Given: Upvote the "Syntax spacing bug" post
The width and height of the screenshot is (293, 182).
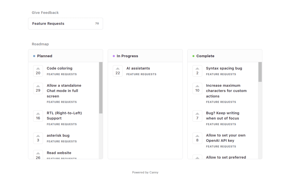Looking at the screenshot, I should pos(197,71).
